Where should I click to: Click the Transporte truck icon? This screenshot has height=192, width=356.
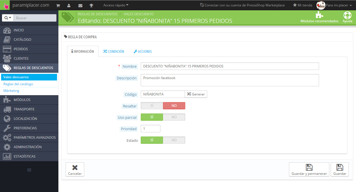pyautogui.click(x=7, y=109)
